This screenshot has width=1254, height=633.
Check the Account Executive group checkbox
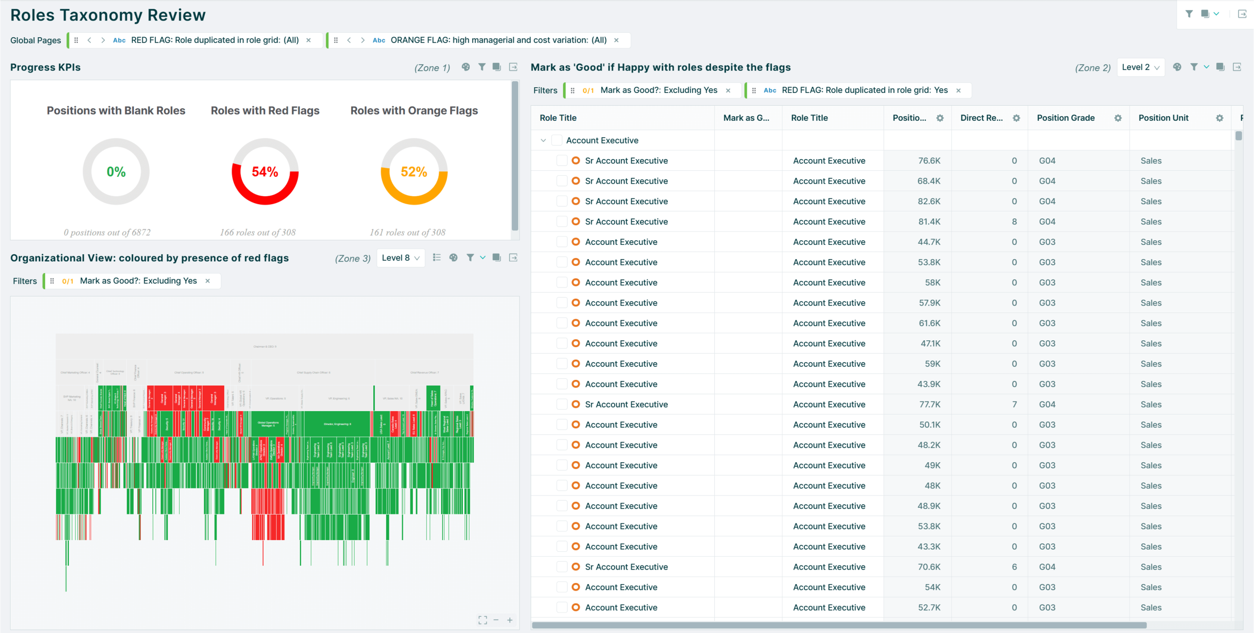[x=557, y=141]
